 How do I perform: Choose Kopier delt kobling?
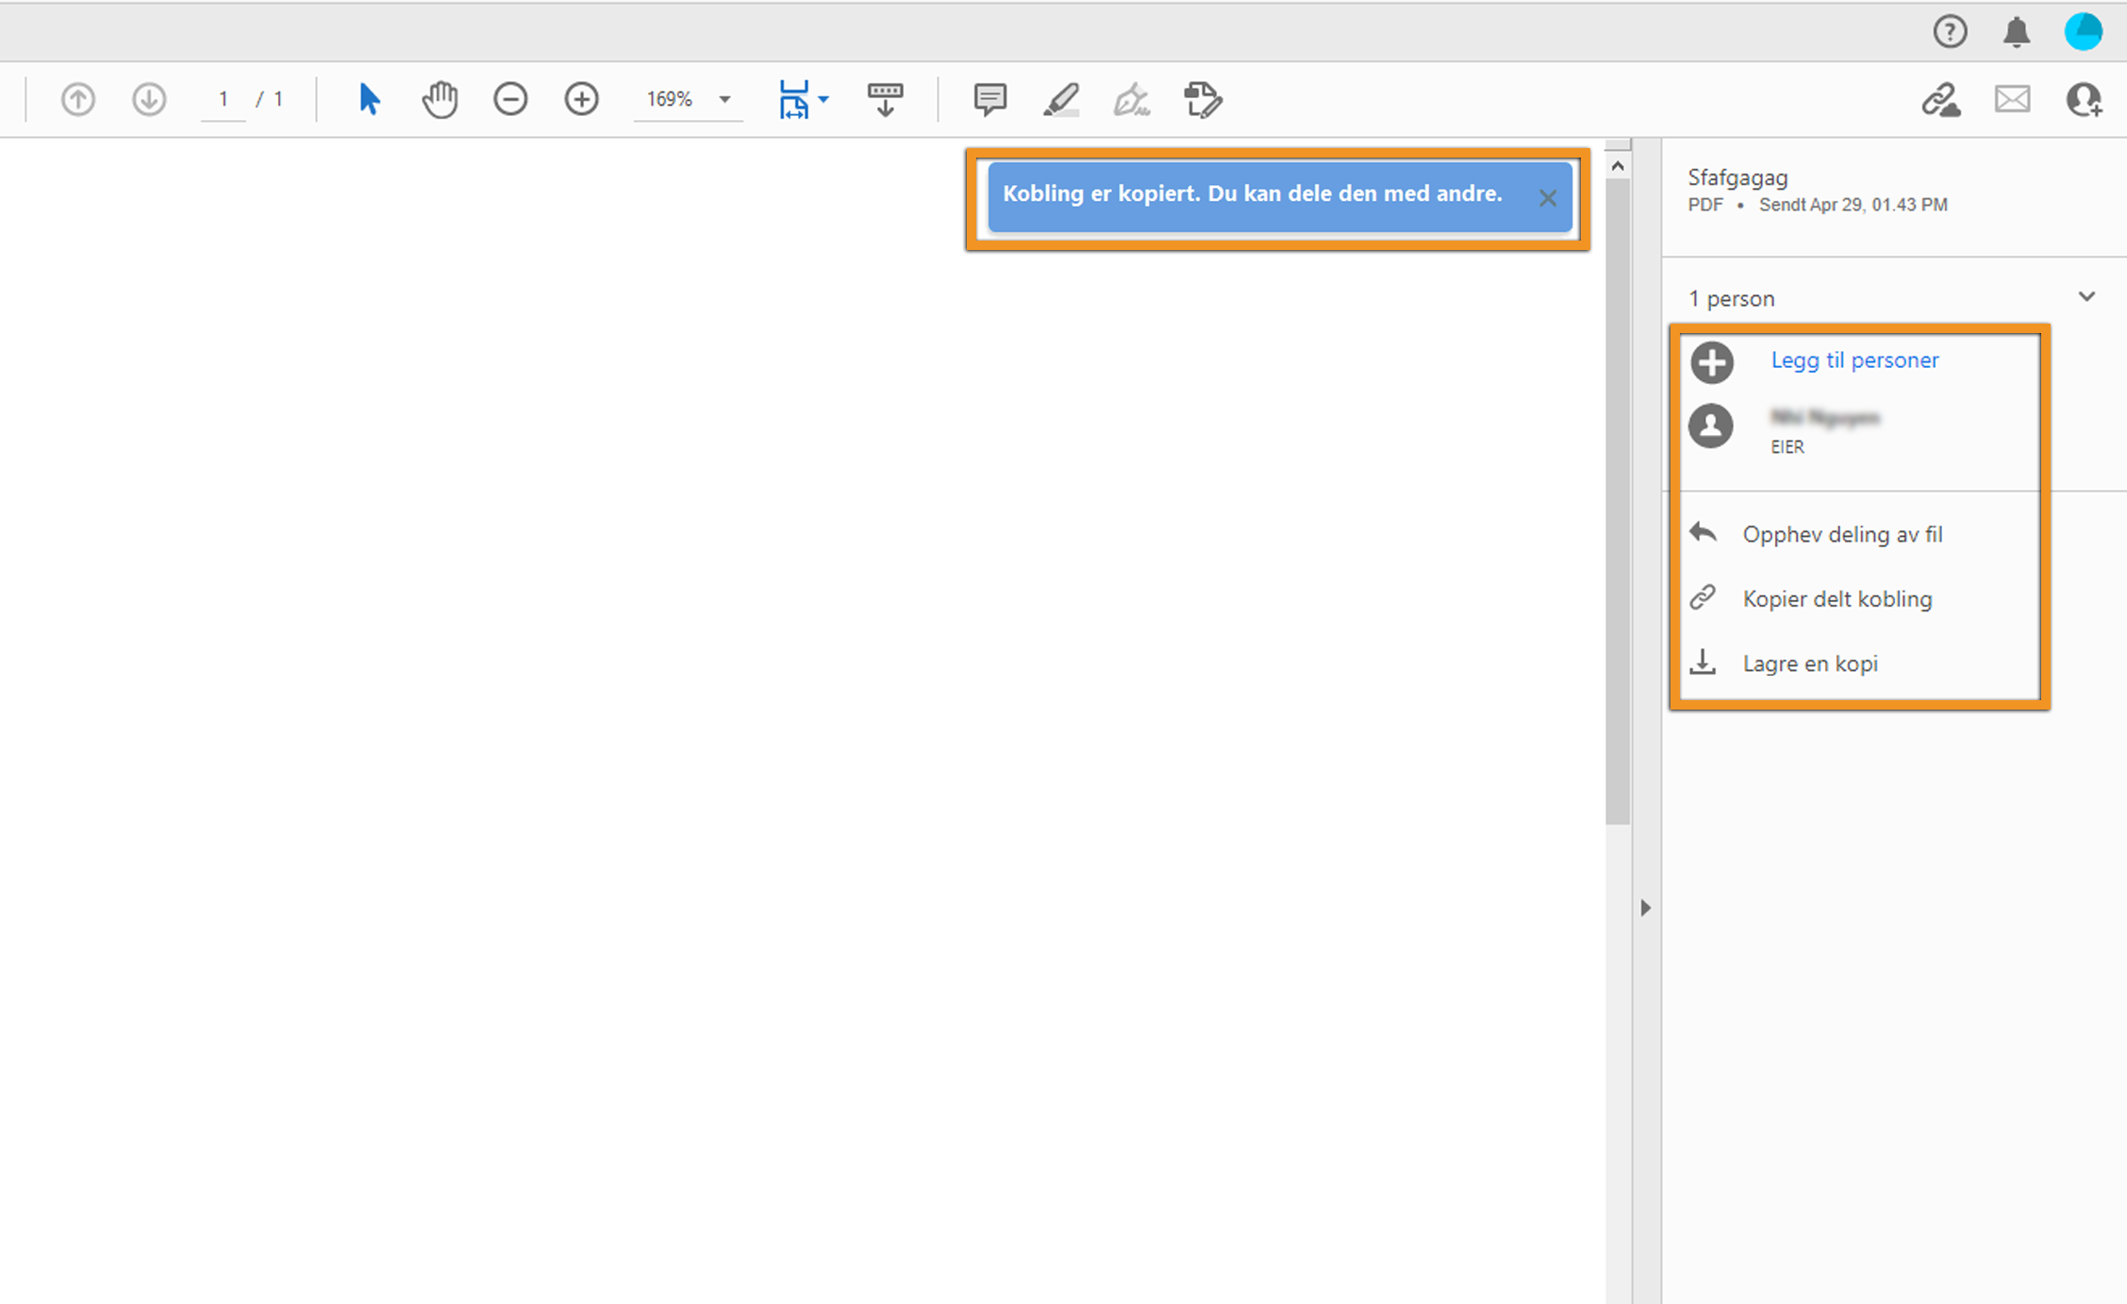click(1836, 598)
